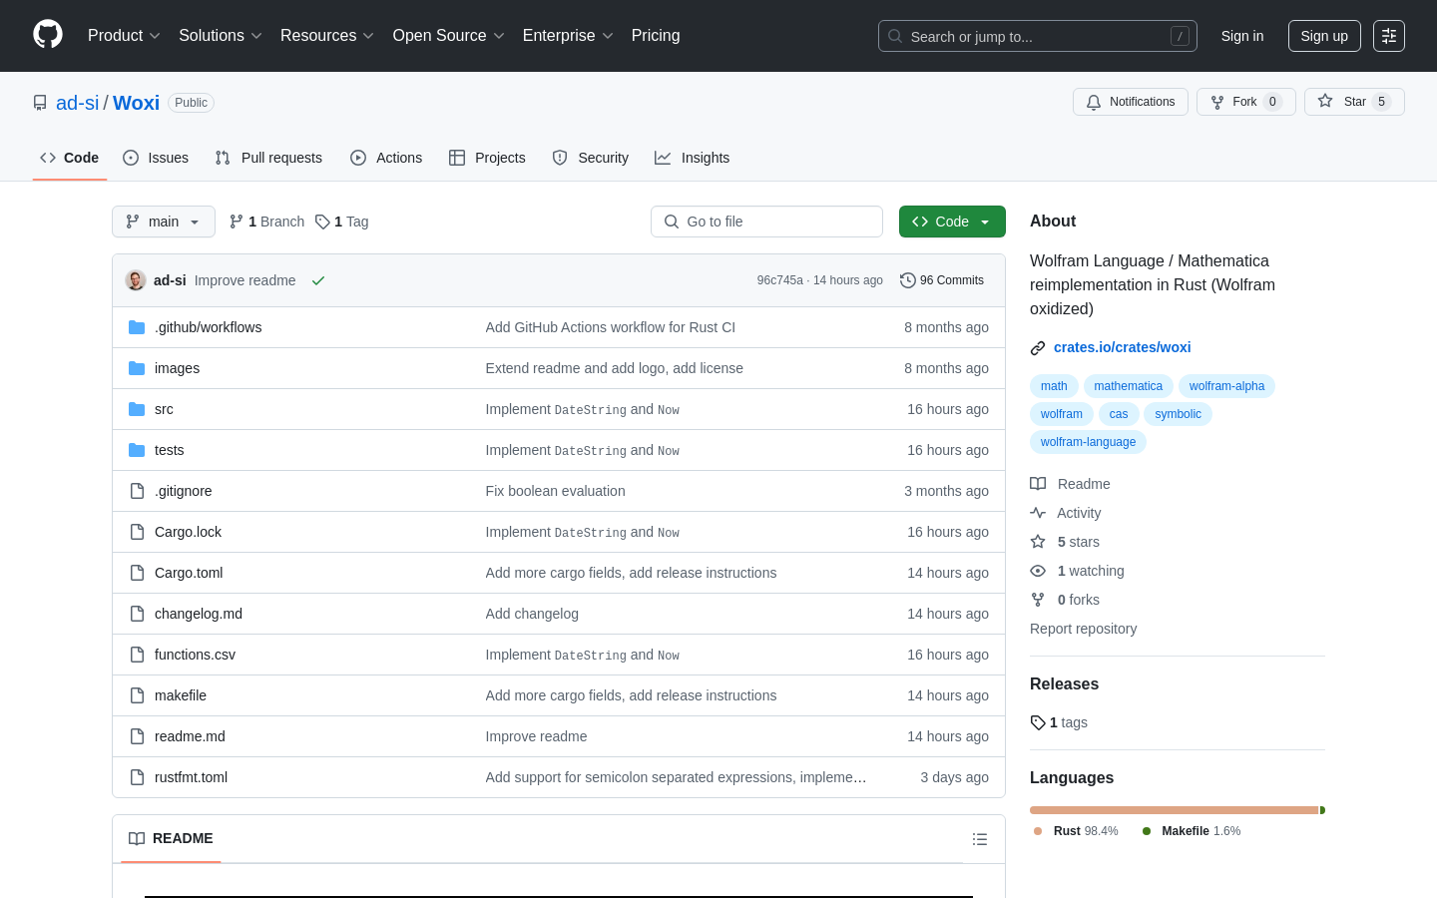Expand the Resources menu
Viewport: 1437px width, 898px height.
pyautogui.click(x=327, y=36)
